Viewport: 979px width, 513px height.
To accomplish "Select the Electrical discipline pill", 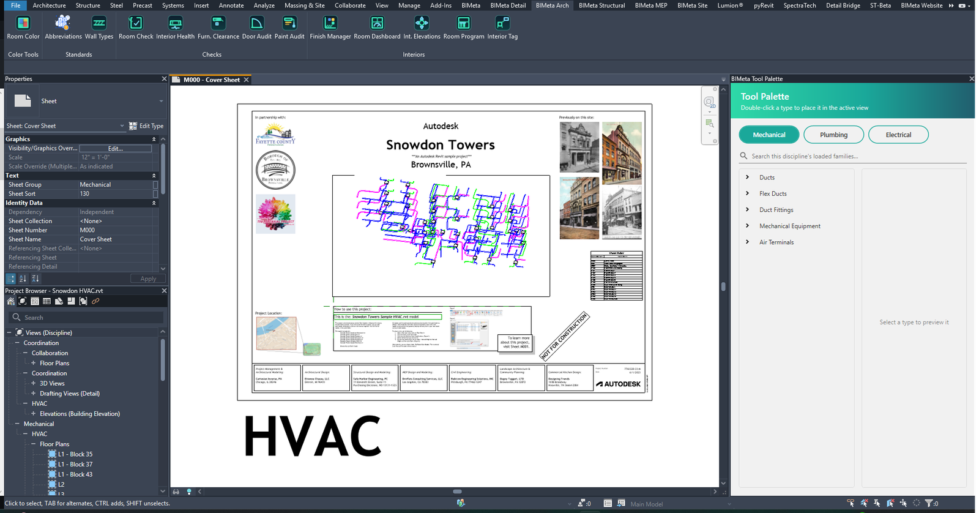I will 898,135.
